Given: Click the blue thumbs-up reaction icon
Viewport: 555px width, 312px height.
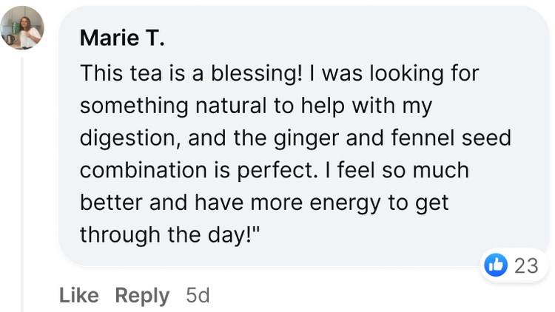Looking at the screenshot, I should click(496, 265).
